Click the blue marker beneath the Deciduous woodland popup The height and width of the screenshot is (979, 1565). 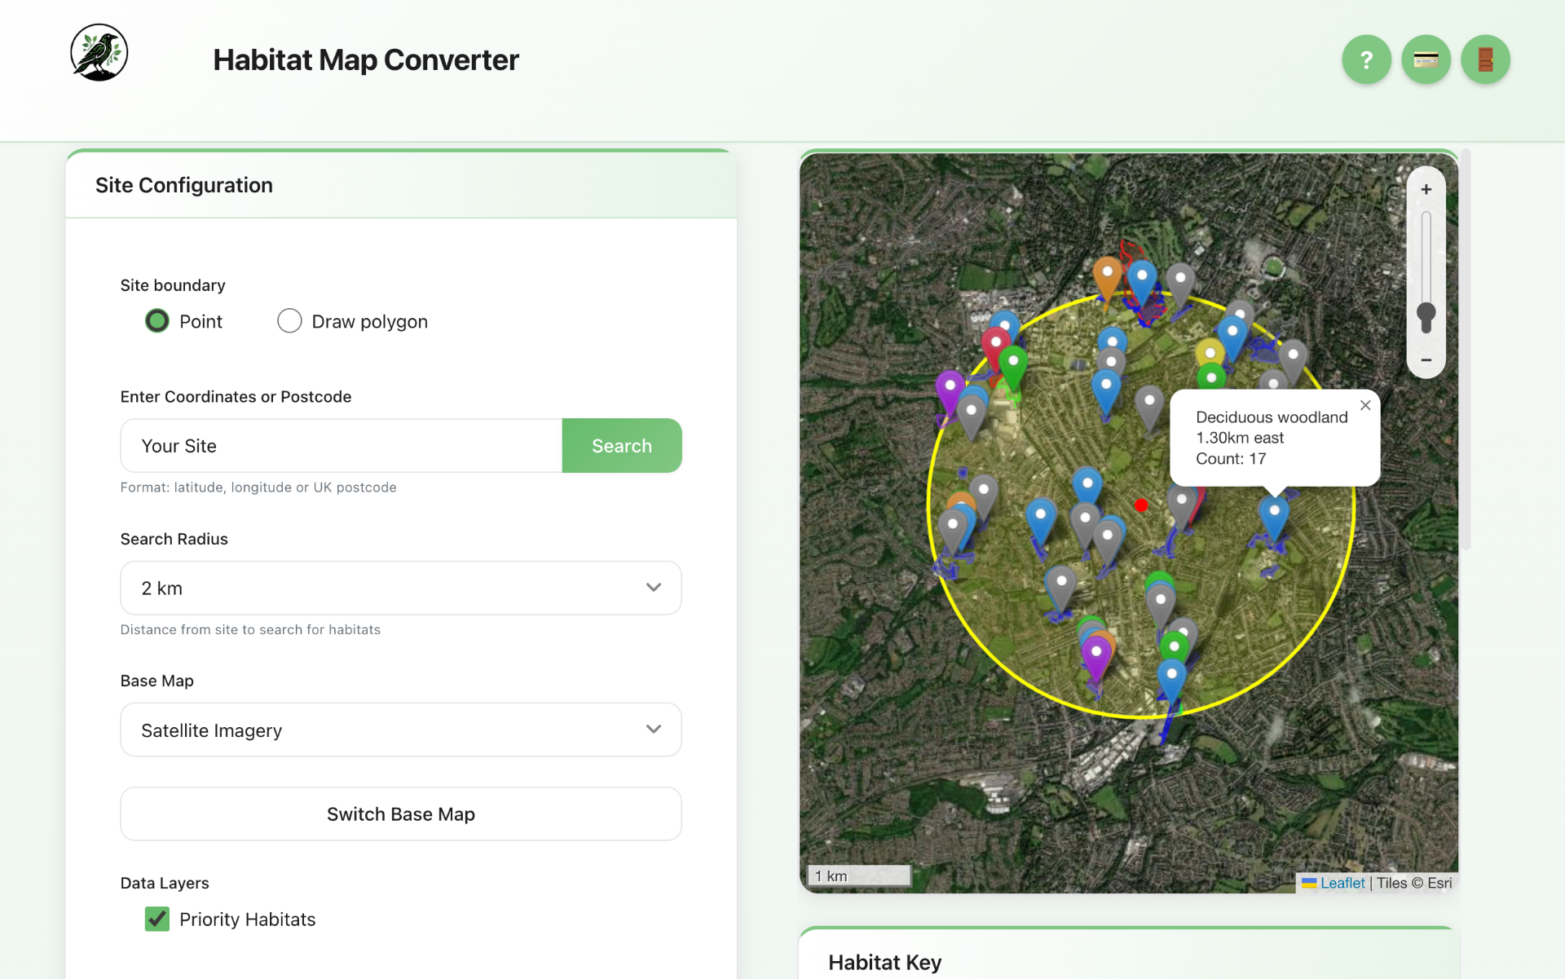pos(1273,515)
